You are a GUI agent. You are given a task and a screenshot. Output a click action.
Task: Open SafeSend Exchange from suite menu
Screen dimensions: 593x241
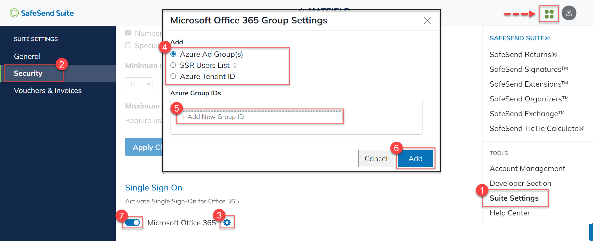[x=527, y=114]
